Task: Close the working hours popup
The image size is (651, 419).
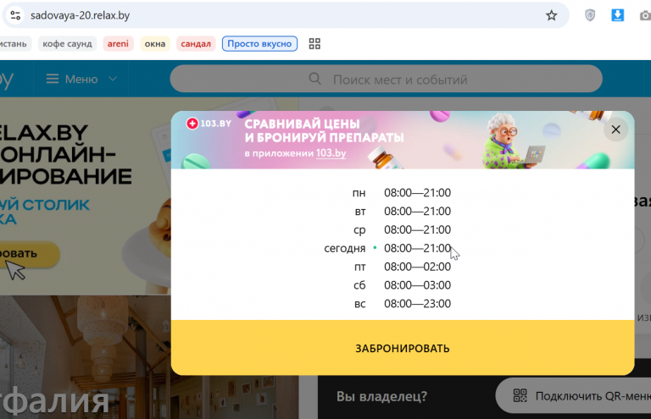Action: coord(615,130)
